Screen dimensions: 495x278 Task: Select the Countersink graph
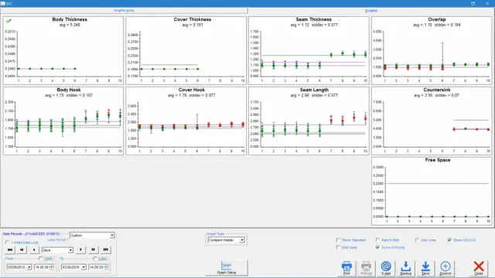[x=432, y=121]
